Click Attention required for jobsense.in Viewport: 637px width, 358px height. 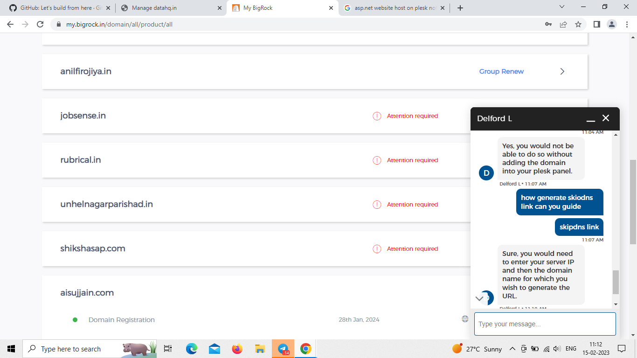[412, 116]
